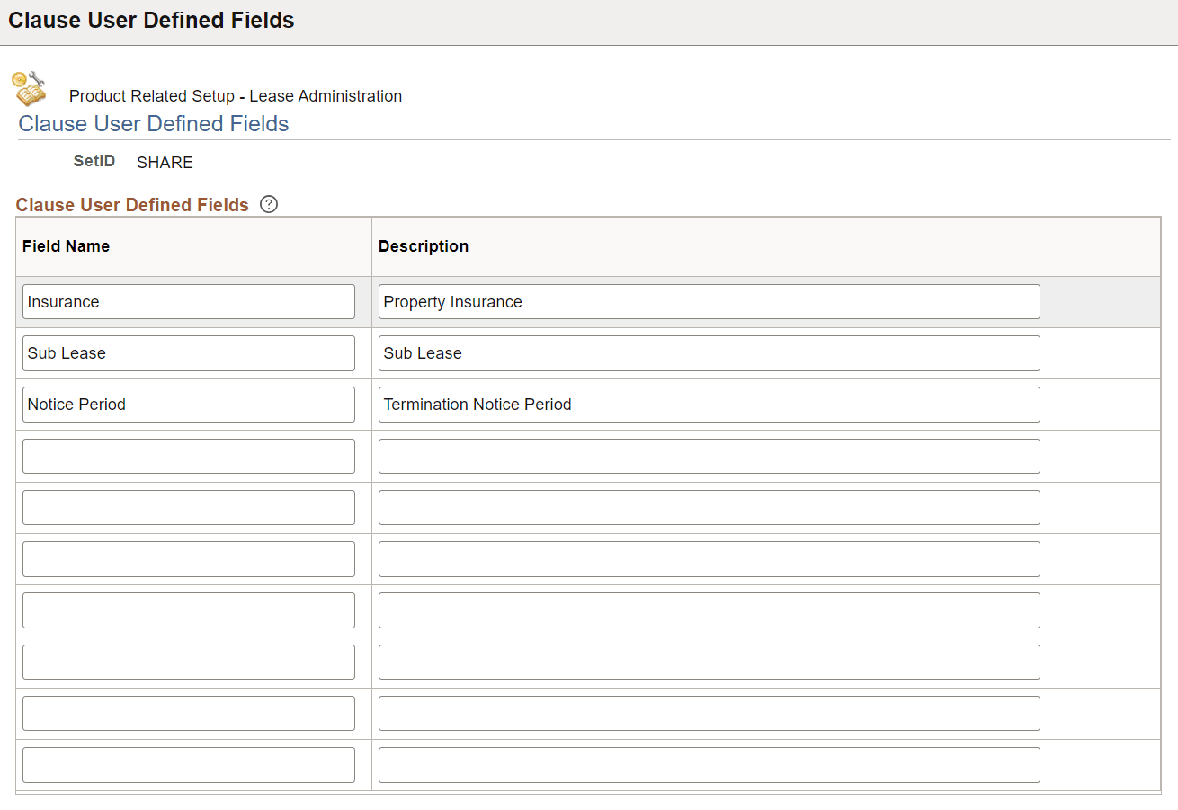Click the Sub Lease description field

(x=709, y=352)
